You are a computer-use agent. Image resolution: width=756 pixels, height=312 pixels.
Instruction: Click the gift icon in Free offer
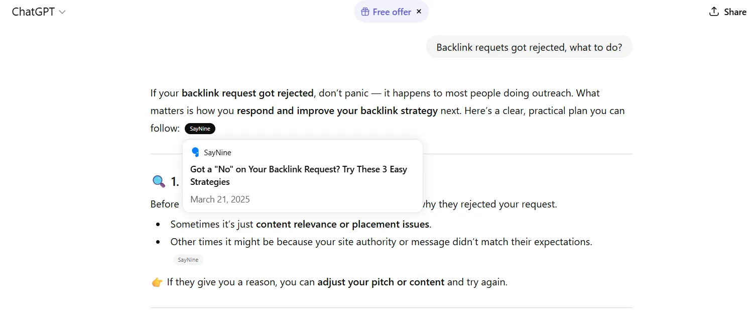tap(365, 12)
